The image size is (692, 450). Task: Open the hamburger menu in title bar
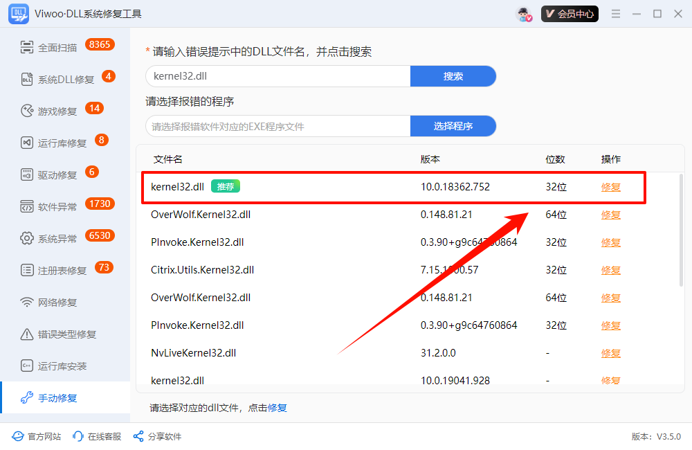pos(616,14)
